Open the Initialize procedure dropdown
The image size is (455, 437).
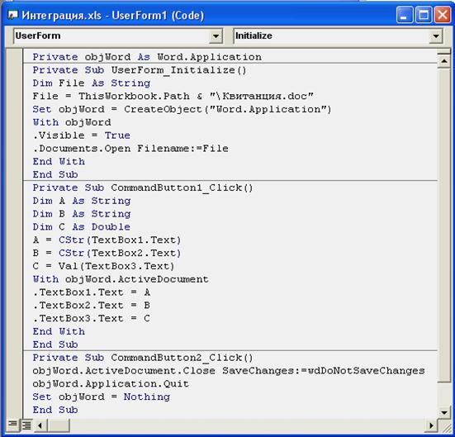(x=435, y=36)
